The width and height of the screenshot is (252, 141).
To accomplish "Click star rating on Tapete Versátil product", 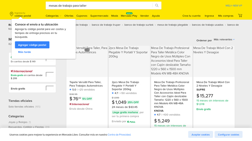I will pyautogui.click(x=71, y=90).
